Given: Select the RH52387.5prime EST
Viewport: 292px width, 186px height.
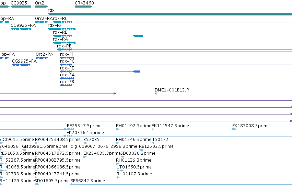Looking at the screenshot, I should coord(3,164).
